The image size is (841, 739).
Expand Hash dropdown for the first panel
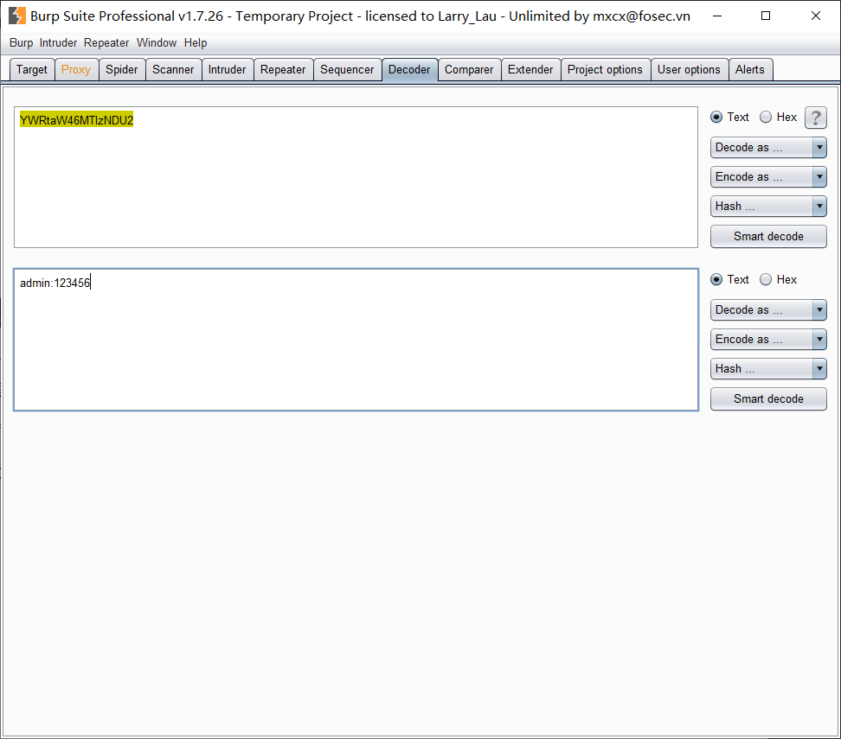(x=768, y=207)
